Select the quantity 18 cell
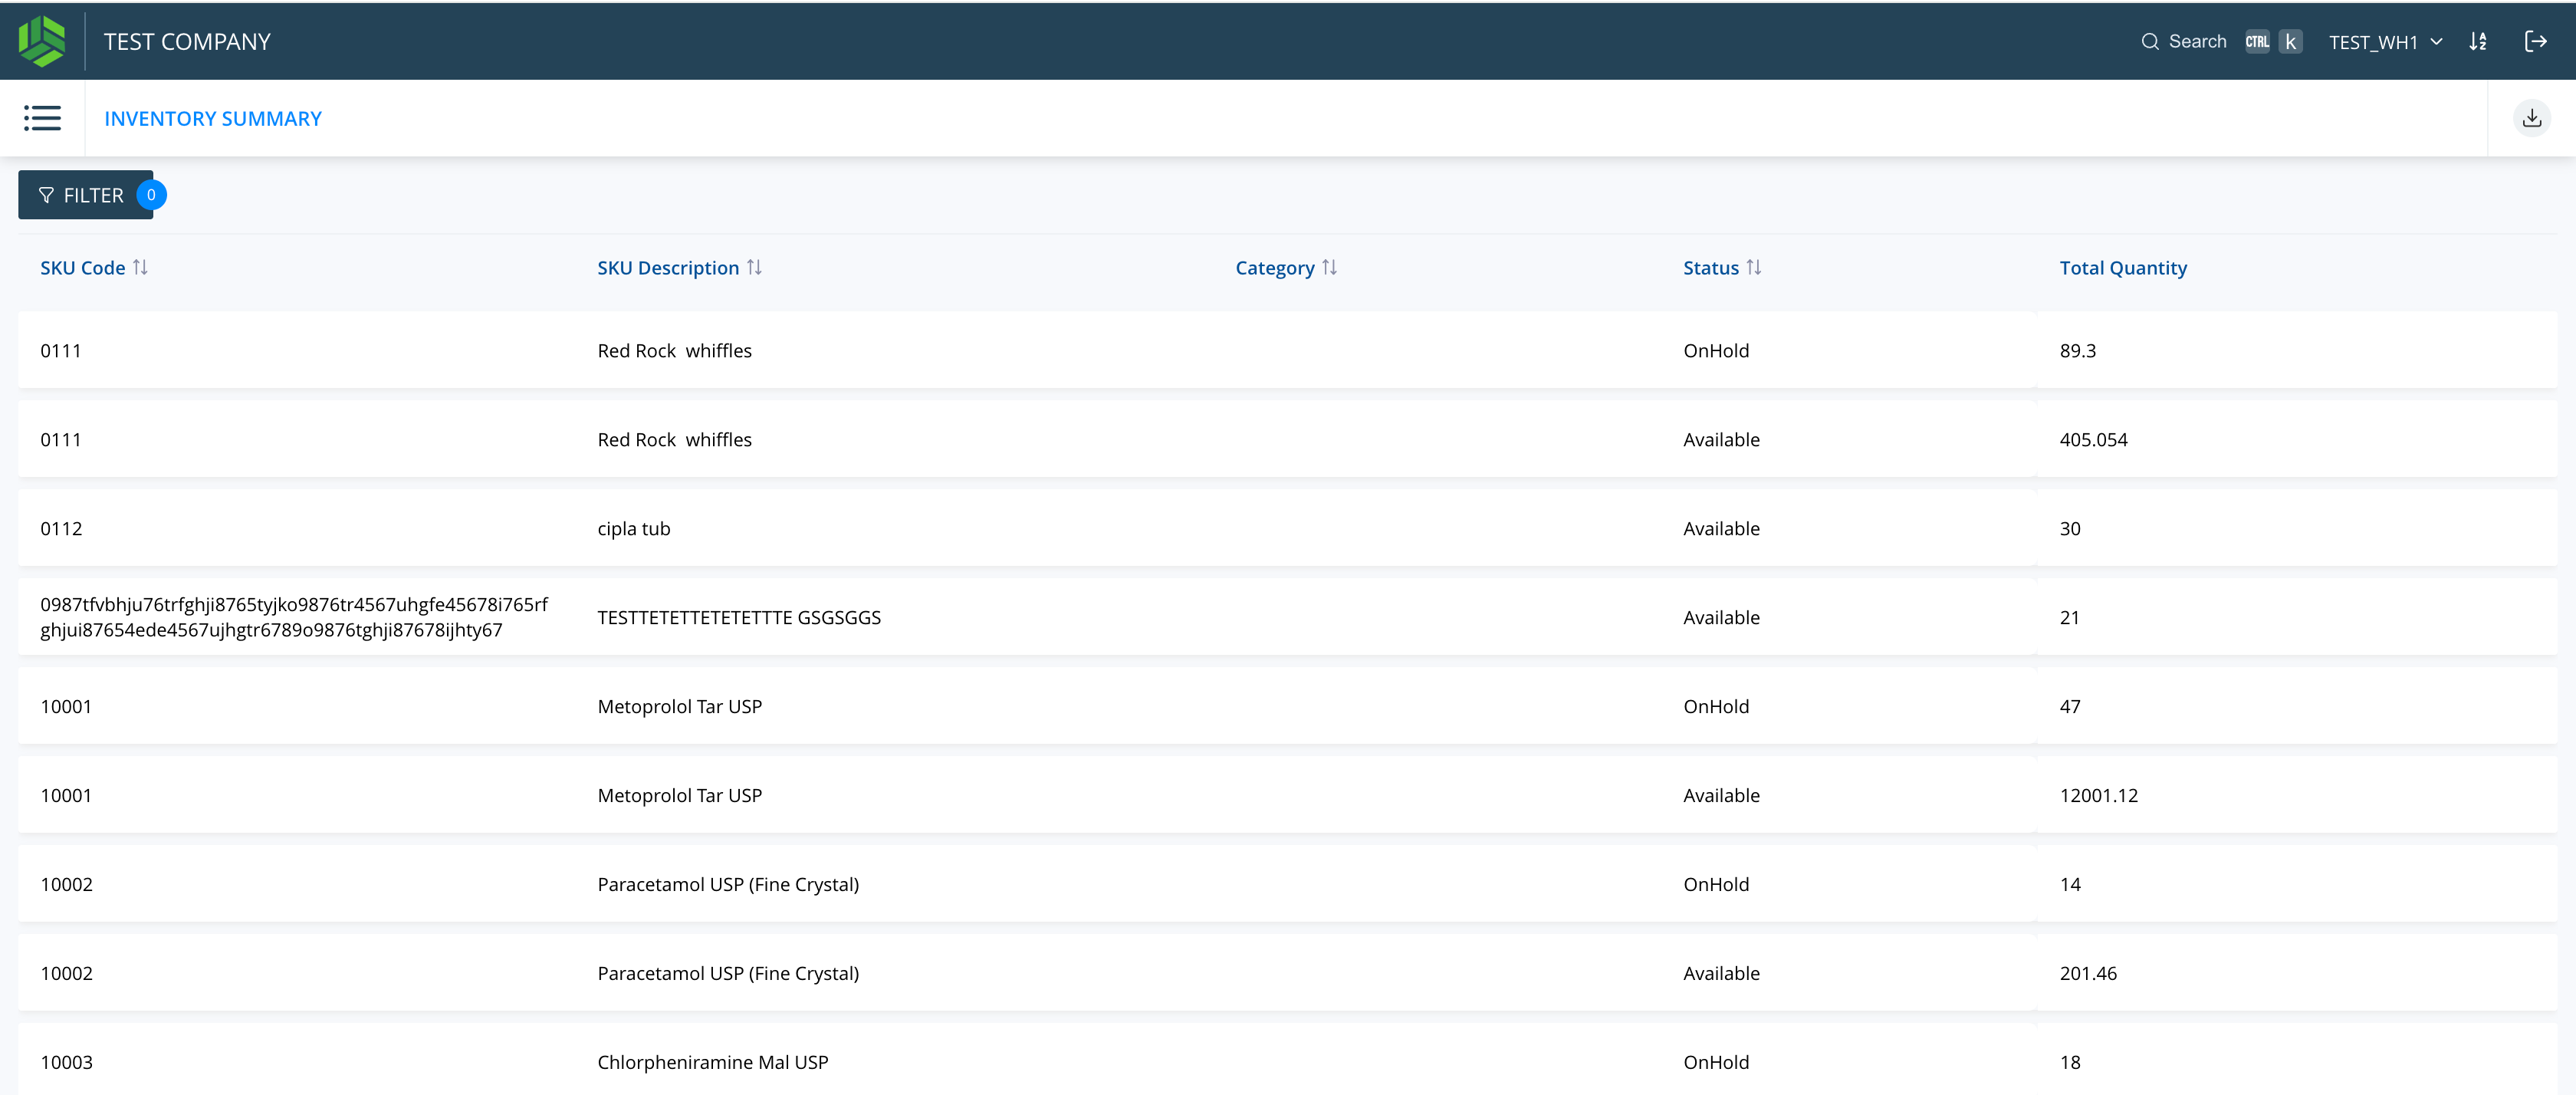The width and height of the screenshot is (2576, 1095). [2070, 1062]
